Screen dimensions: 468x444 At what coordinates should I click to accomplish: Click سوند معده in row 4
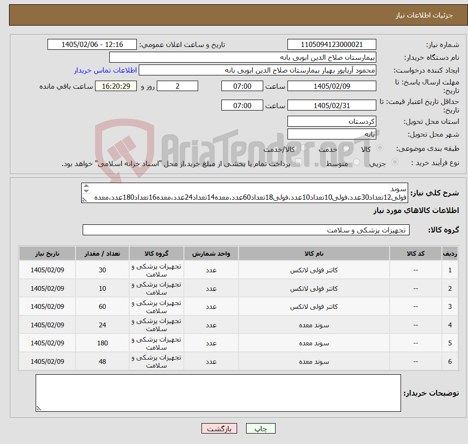[314, 325]
